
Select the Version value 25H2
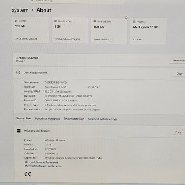pyautogui.click(x=48, y=145)
